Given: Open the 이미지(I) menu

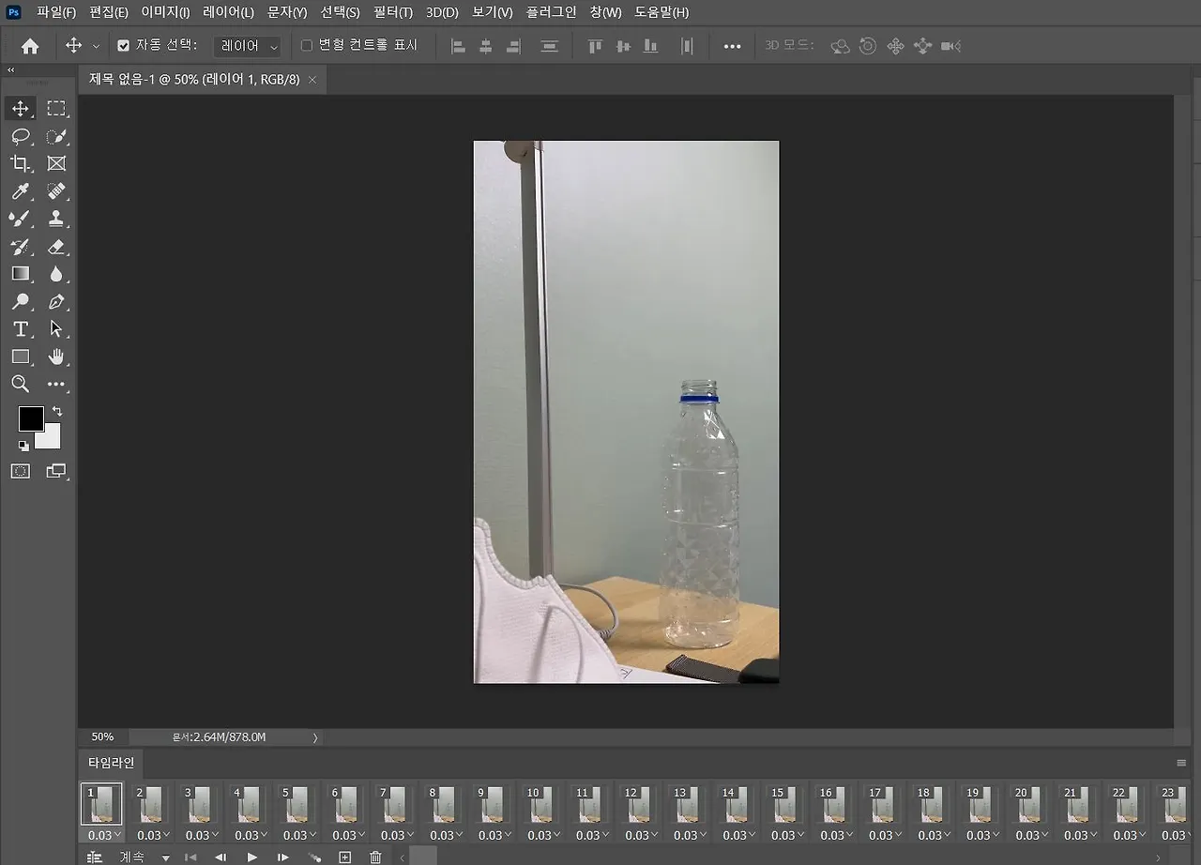Looking at the screenshot, I should [165, 12].
